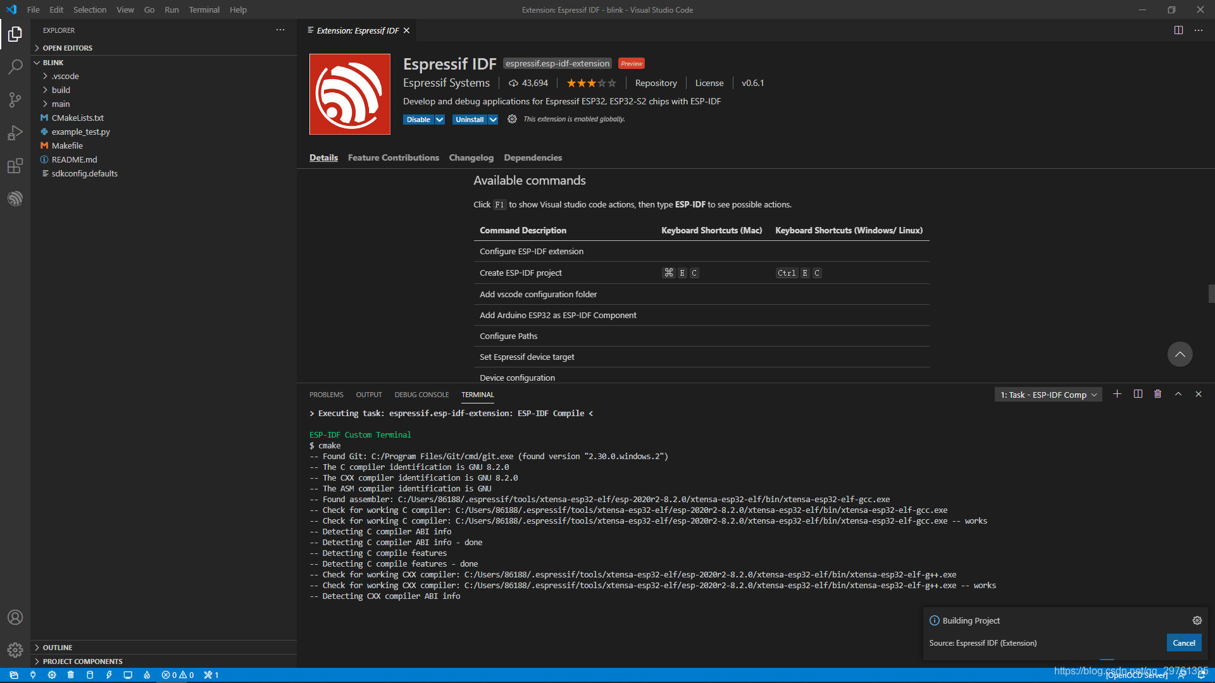
Task: Click the build project cylinder icon
Action: point(90,675)
